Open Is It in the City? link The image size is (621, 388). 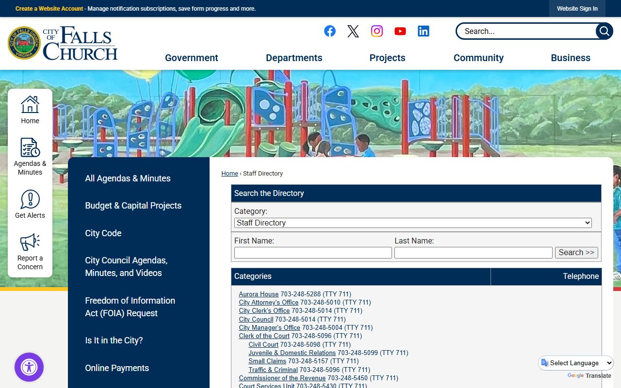click(x=114, y=340)
